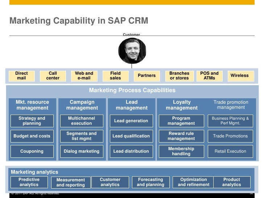Select Reward rule management box

pos(181,136)
